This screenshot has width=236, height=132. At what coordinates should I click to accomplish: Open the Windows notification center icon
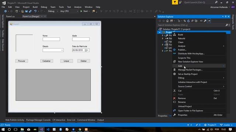coord(230,129)
